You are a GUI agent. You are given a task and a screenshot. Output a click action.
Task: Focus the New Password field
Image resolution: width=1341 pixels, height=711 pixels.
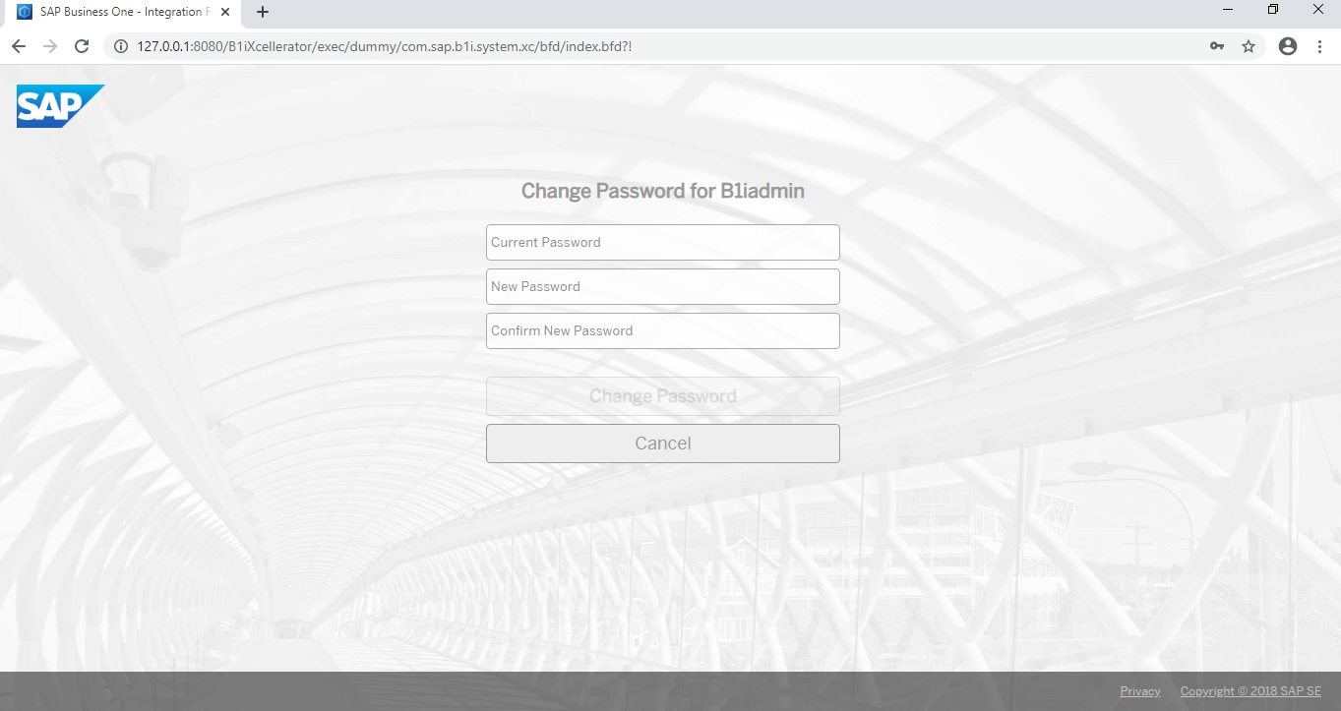pos(663,286)
